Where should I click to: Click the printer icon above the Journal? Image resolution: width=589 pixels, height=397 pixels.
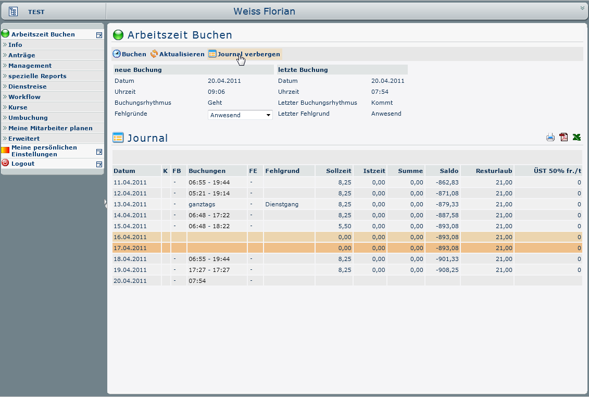[550, 137]
